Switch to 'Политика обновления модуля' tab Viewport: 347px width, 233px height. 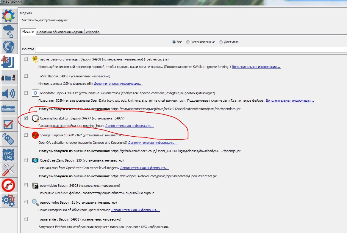[60, 32]
